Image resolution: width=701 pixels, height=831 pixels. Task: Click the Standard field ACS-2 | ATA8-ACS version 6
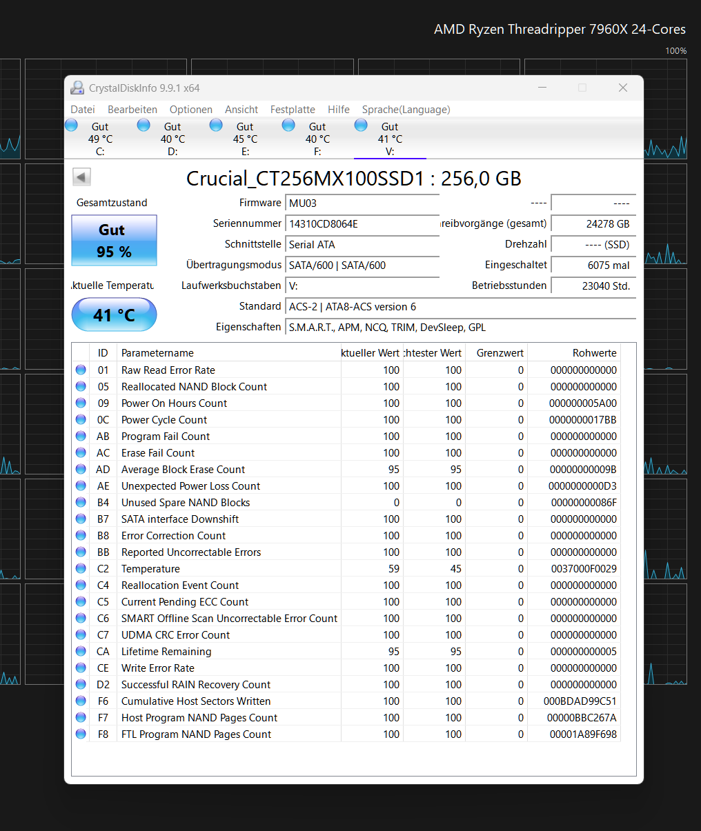(460, 307)
